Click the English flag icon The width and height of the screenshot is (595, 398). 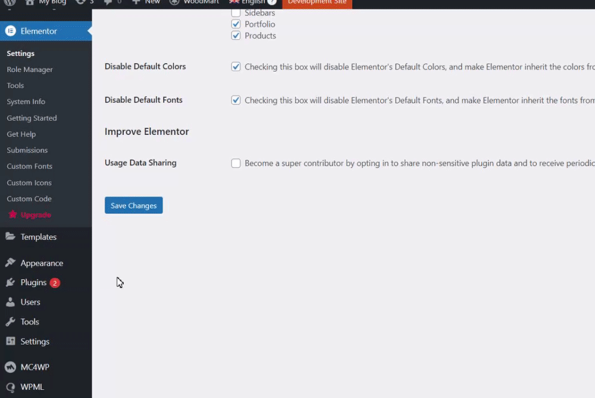234,2
